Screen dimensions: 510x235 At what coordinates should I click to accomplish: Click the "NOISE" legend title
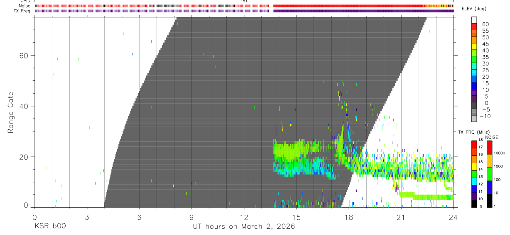click(x=491, y=137)
